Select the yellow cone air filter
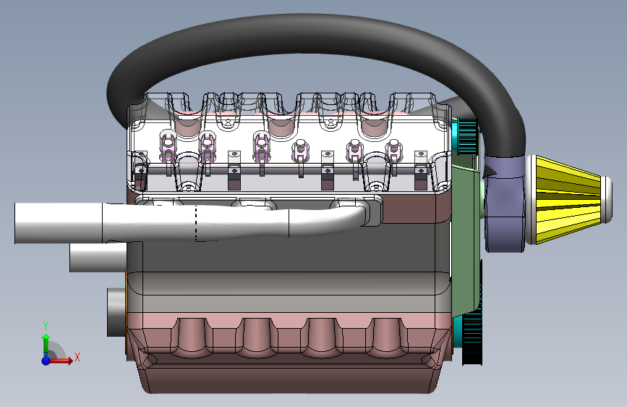Screen dimensions: 627x407 tap(568, 200)
